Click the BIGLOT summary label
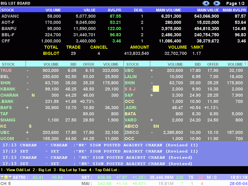This screenshot has height=186, width=248. click(x=51, y=53)
